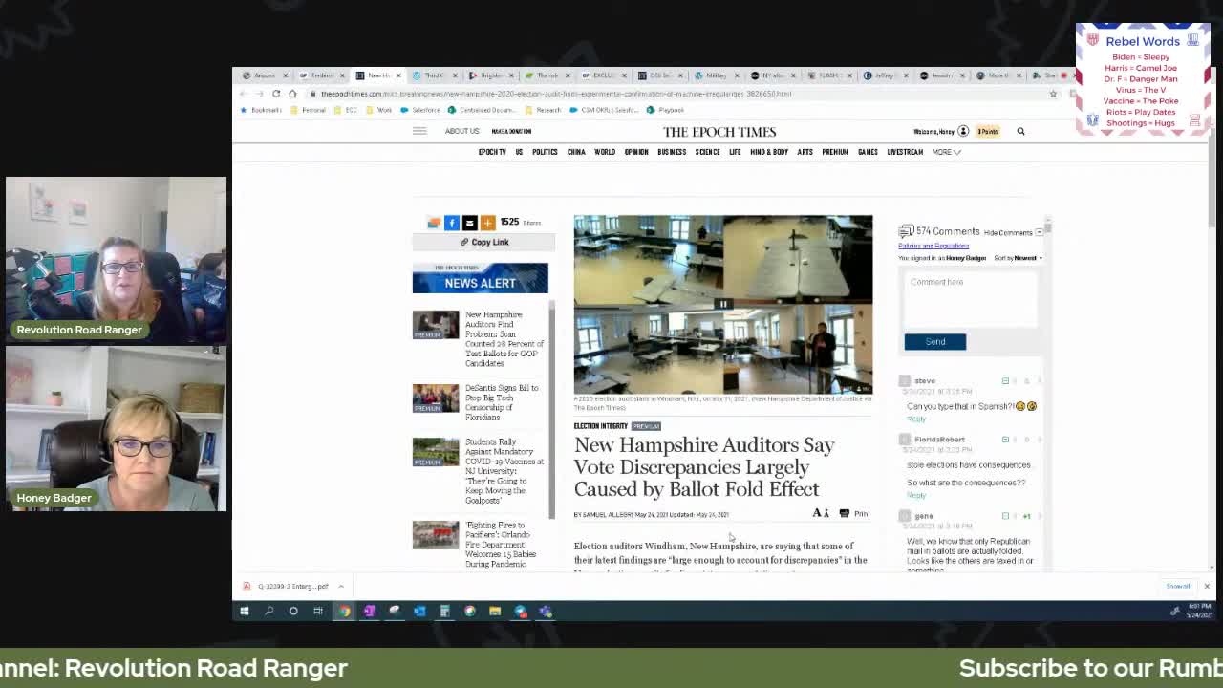The height and width of the screenshot is (688, 1223).
Task: Collapse steve's comment with the minus box
Action: click(x=1005, y=381)
